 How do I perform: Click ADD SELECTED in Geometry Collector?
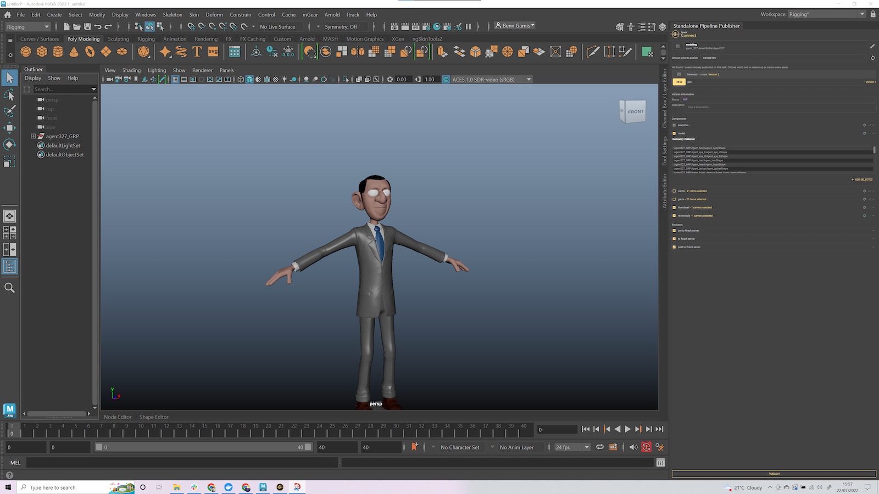point(861,179)
